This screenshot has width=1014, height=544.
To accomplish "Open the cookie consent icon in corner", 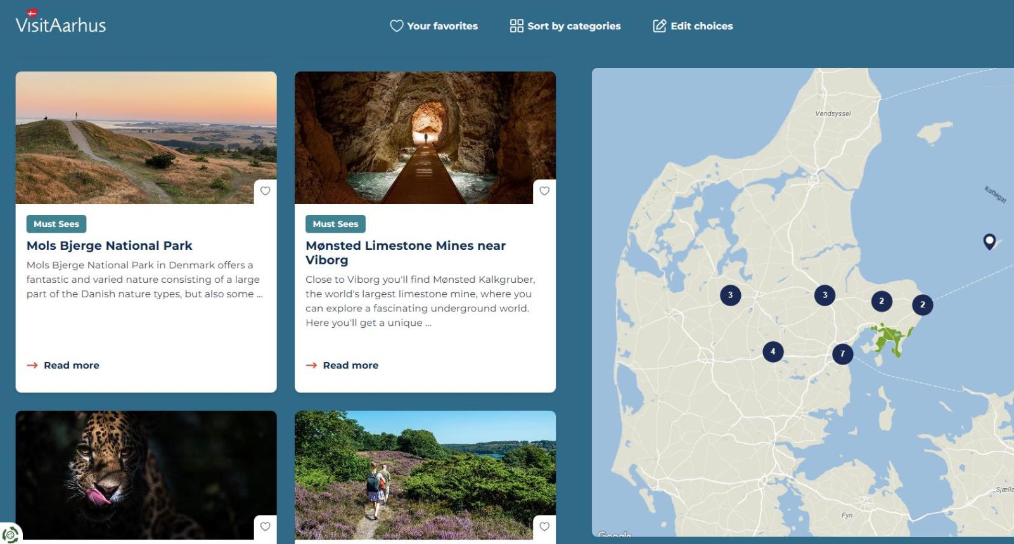I will [10, 534].
